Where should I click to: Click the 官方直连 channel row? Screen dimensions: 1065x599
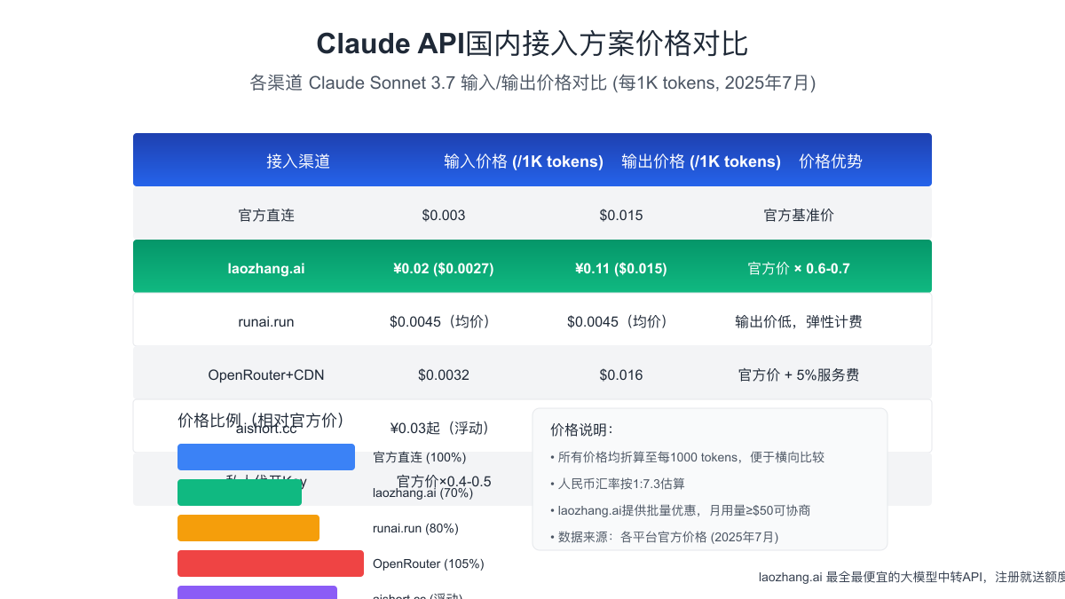pos(532,215)
